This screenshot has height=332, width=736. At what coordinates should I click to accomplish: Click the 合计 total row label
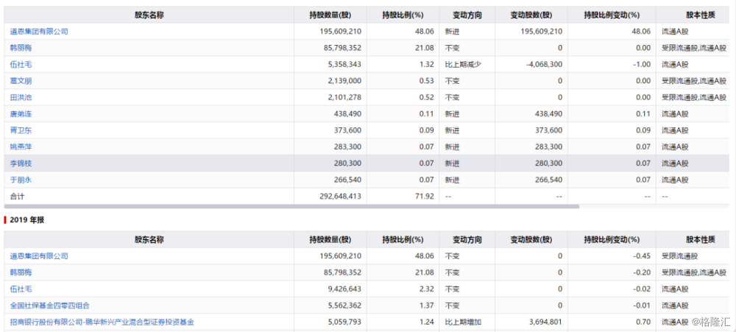point(17,197)
